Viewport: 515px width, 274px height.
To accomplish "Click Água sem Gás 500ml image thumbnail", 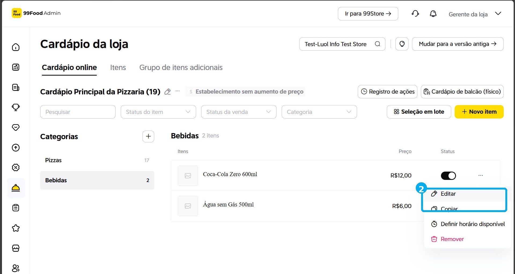I will point(188,206).
